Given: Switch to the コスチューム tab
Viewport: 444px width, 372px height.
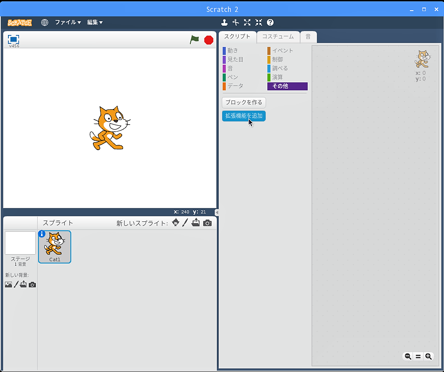Looking at the screenshot, I should 278,37.
